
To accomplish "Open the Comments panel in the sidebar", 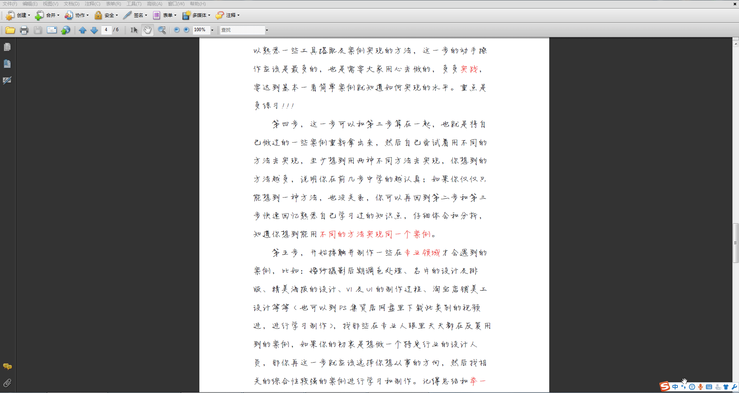I will 7,366.
